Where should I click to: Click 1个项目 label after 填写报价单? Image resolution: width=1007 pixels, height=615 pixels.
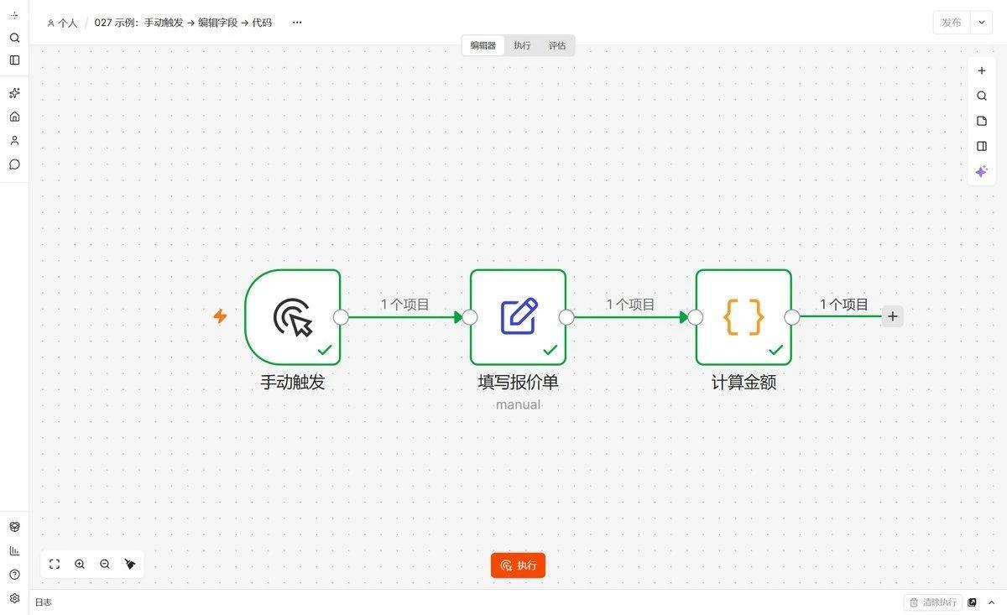point(631,305)
